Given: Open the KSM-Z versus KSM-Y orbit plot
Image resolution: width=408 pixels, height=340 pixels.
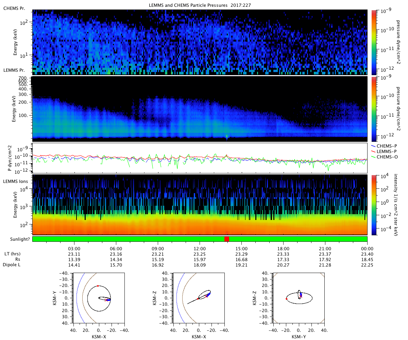Looking at the screenshot, I should (x=299, y=298).
